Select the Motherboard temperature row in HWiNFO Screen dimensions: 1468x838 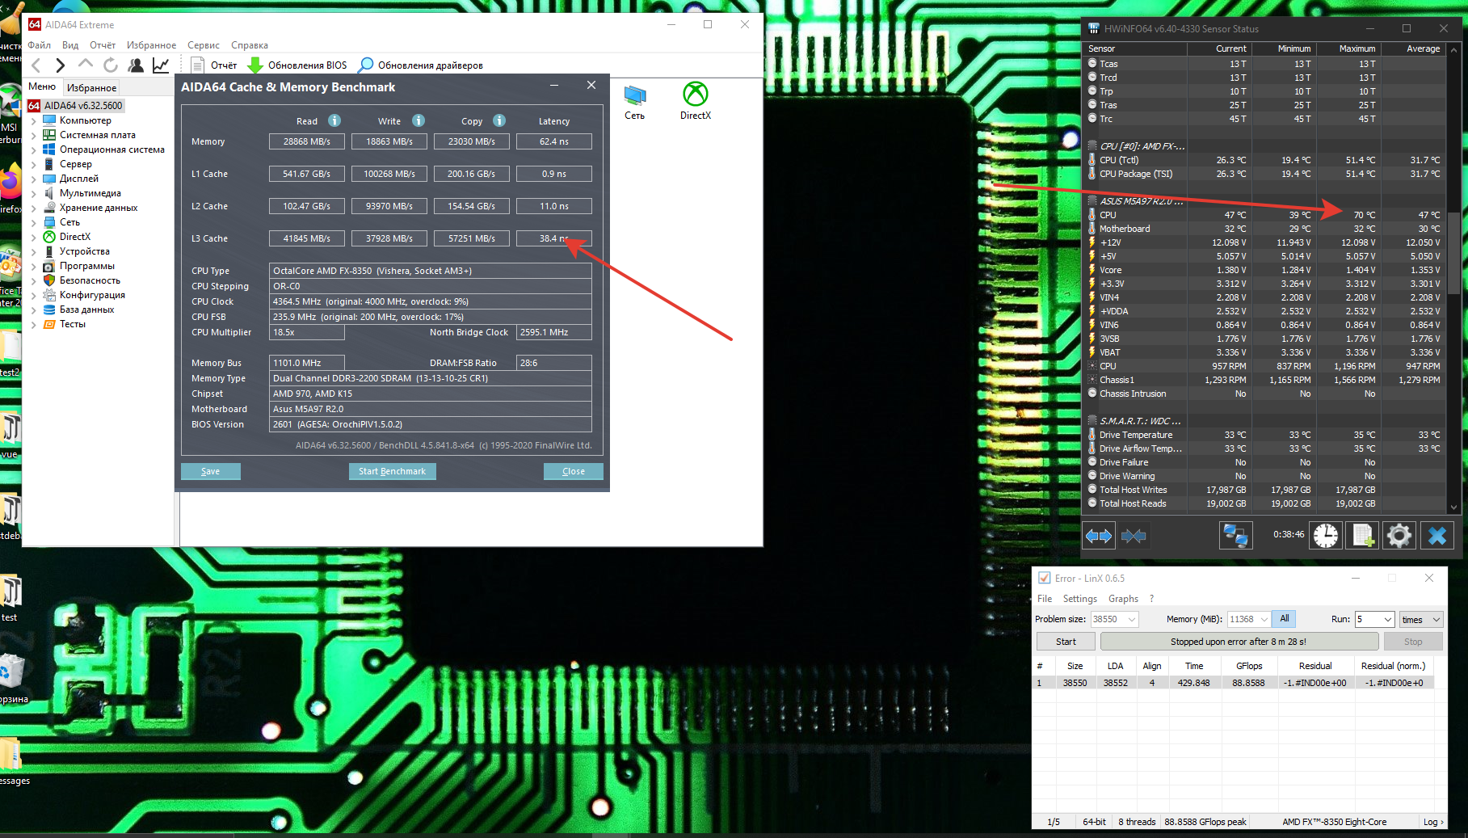(1265, 229)
